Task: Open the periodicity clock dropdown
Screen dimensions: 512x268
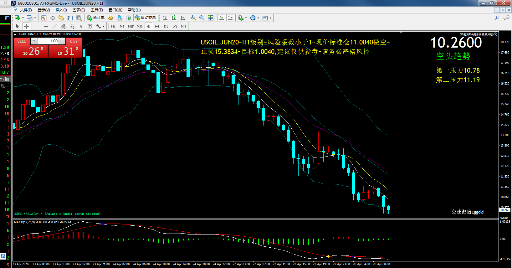Action: (258, 18)
